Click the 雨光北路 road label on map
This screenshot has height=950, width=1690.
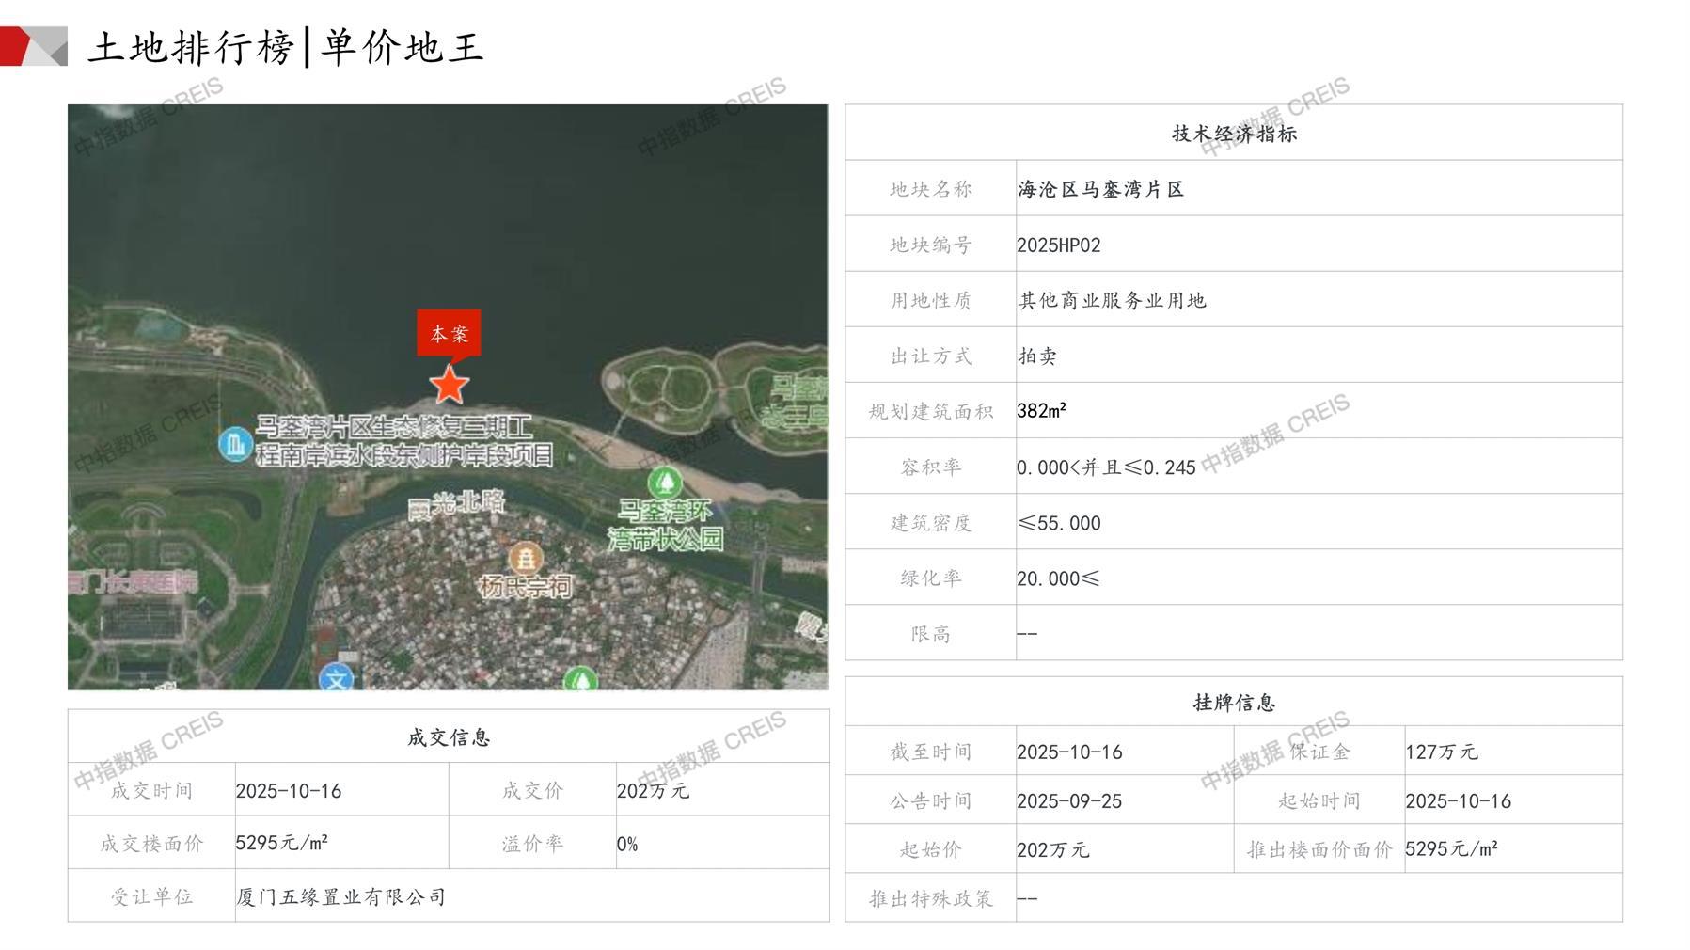click(x=457, y=505)
